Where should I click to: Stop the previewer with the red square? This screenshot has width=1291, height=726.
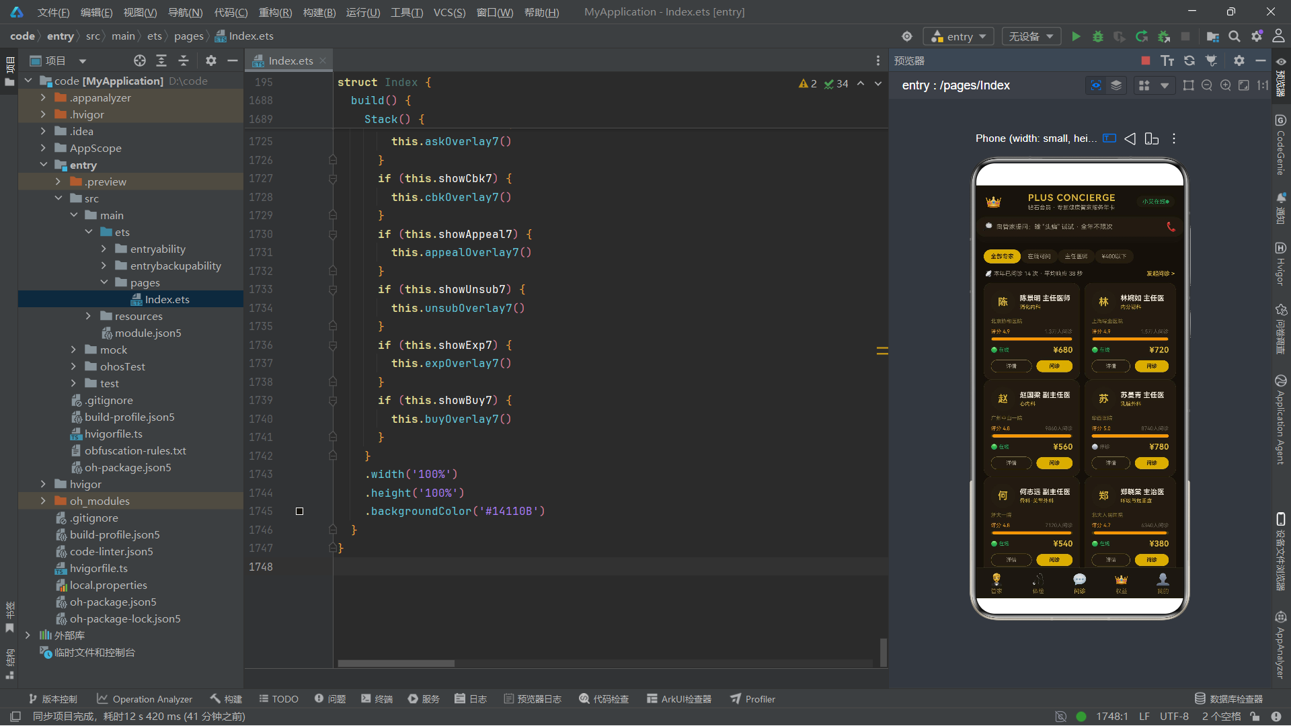[1146, 61]
